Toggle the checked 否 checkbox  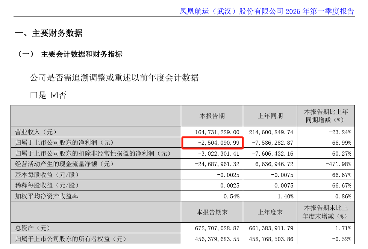pos(55,95)
